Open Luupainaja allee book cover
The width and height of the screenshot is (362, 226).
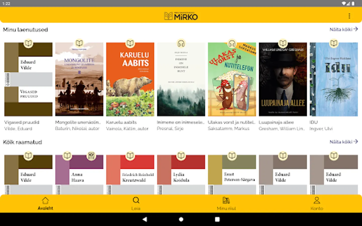click(283, 79)
